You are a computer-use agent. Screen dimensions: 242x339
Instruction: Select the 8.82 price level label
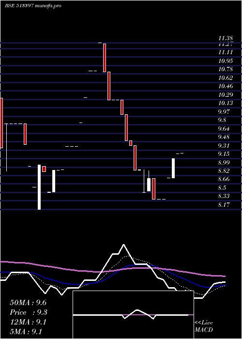click(x=224, y=171)
